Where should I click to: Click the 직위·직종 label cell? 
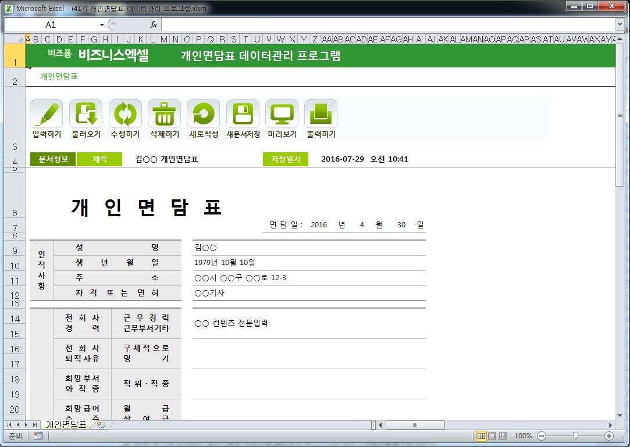pos(146,384)
